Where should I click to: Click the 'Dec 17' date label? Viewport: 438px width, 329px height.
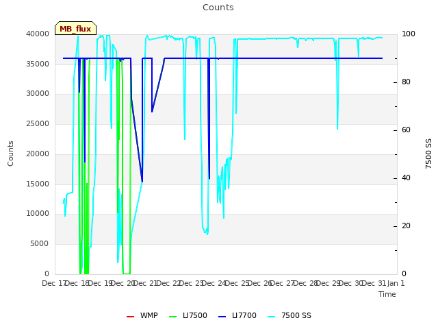[53, 283]
